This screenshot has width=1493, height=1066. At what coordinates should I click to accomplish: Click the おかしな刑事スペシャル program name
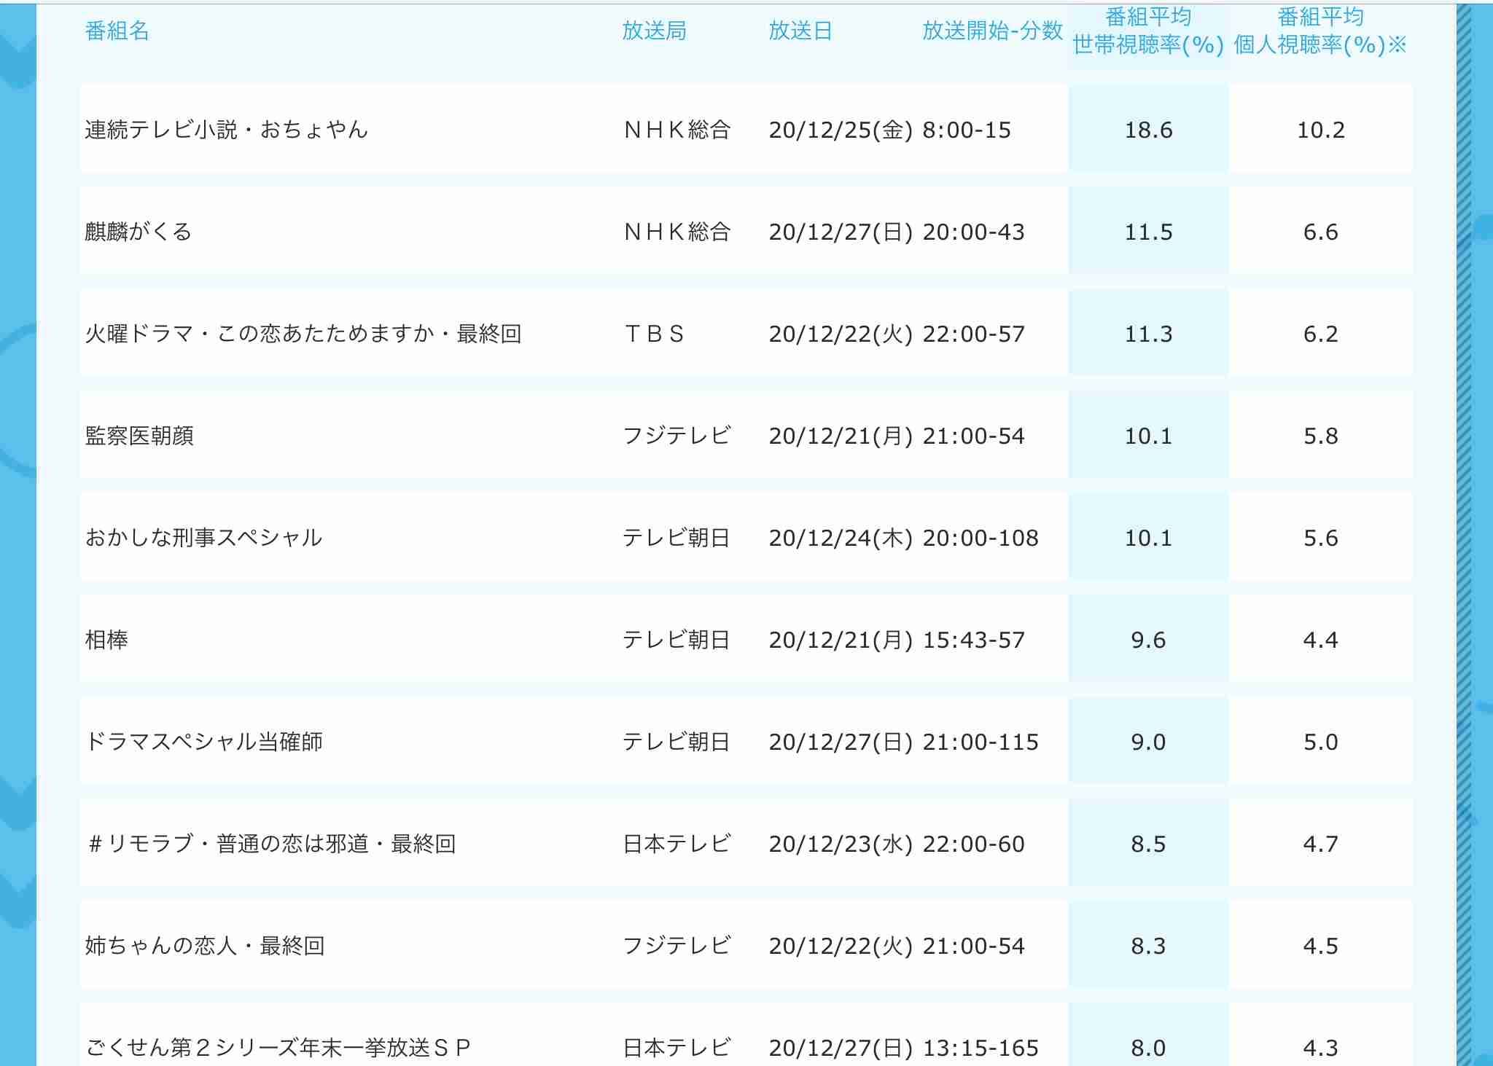[203, 538]
